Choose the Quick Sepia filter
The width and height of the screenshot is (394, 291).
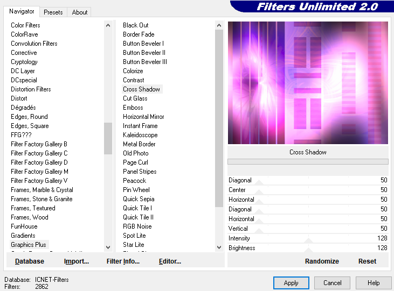(139, 199)
